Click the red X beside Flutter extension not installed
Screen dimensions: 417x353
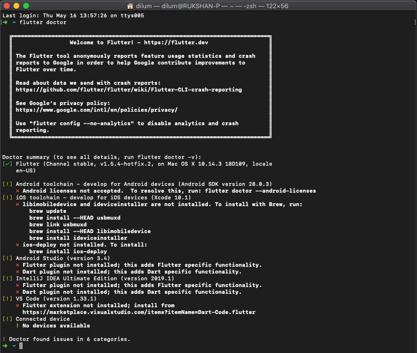(17, 305)
